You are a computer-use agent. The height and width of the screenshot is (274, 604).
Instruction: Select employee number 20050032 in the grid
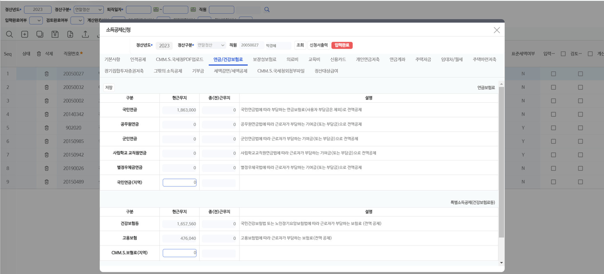click(x=73, y=87)
